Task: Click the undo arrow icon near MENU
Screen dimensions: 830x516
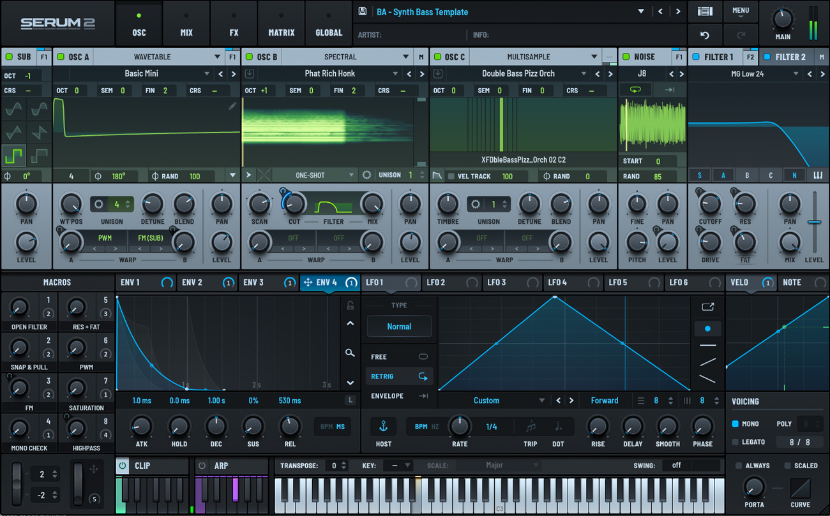Action: (x=704, y=35)
